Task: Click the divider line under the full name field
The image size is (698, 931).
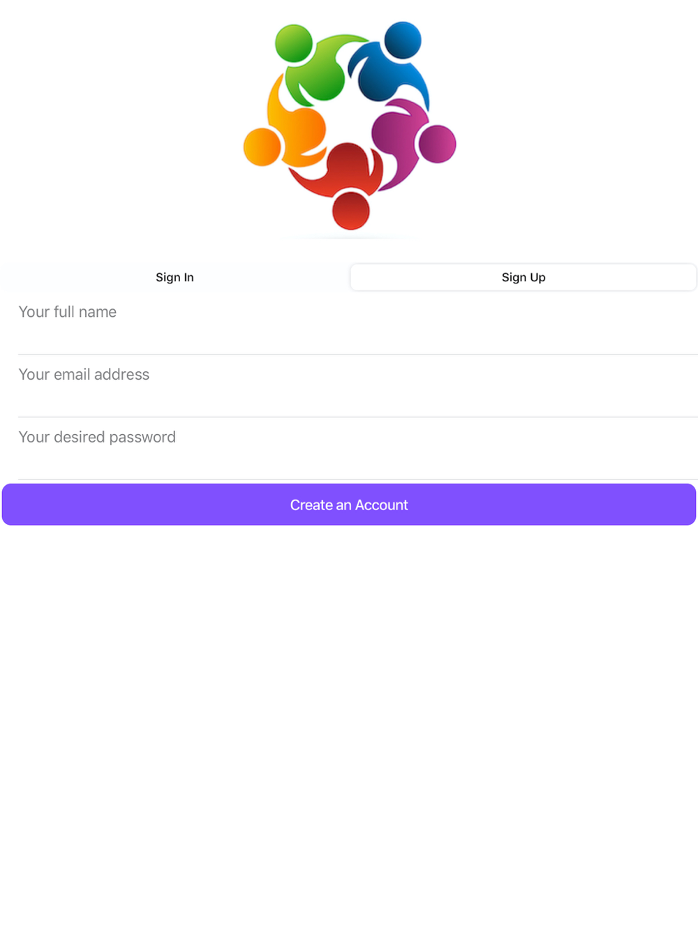Action: (x=357, y=355)
